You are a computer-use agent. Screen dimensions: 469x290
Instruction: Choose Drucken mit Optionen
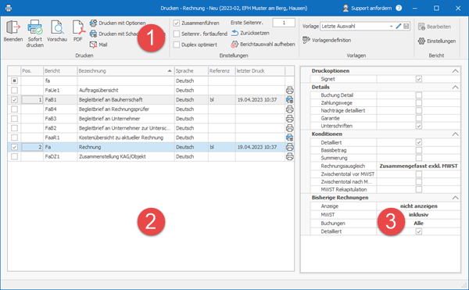pos(117,23)
